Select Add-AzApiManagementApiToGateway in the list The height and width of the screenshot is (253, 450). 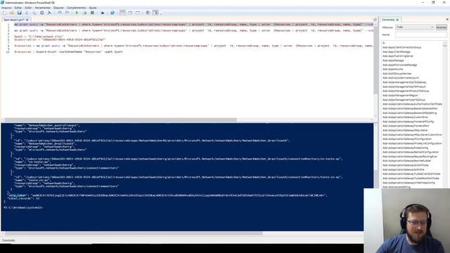pos(404,82)
